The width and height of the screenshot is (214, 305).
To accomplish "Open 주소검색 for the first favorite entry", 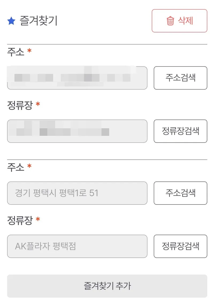I will click(x=180, y=78).
